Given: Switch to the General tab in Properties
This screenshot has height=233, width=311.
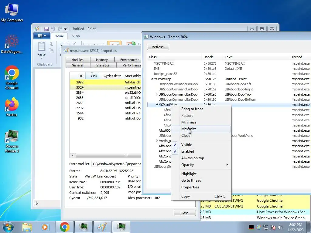Looking at the screenshot, I should click(77, 65).
